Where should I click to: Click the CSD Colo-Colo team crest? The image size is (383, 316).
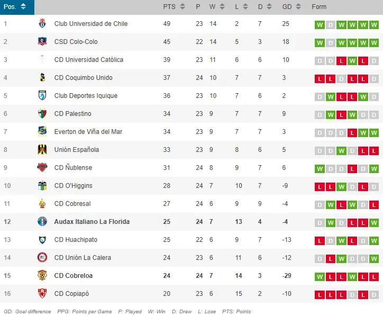pos(42,42)
